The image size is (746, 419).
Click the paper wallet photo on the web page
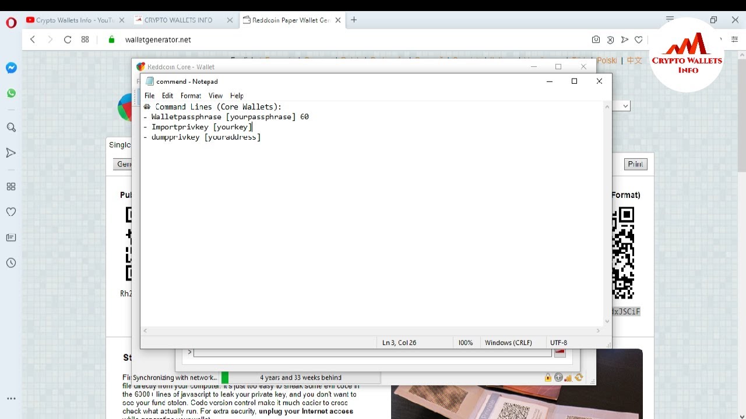point(516,384)
